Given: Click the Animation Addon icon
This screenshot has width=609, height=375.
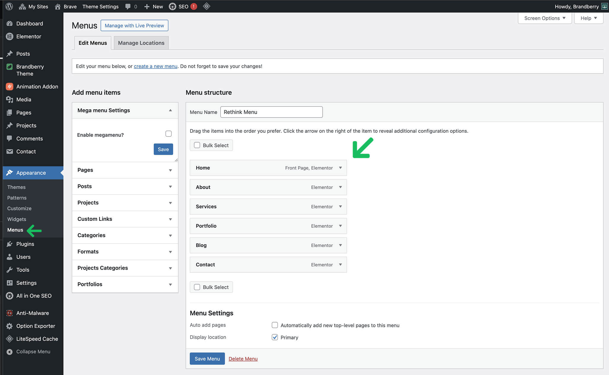Looking at the screenshot, I should pos(9,86).
